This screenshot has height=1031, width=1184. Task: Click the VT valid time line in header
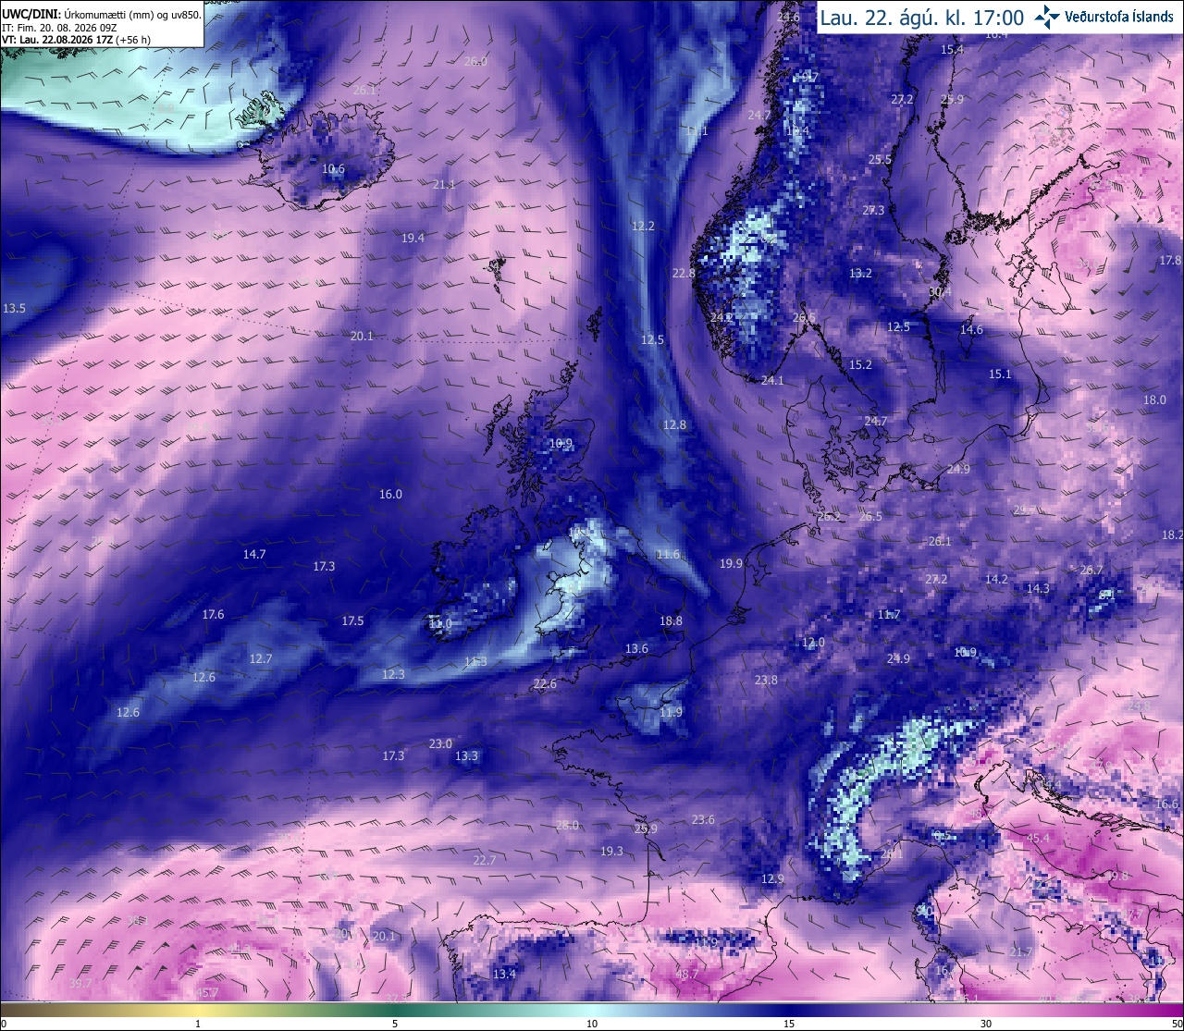coord(76,40)
